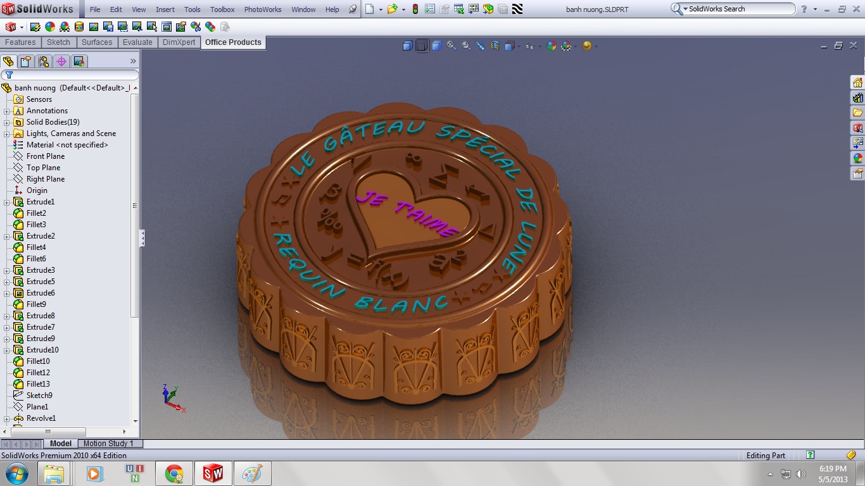The image size is (865, 486).
Task: Click the Edit Scene icon in PhotoWorks toolbar
Action: pyautogui.click(x=65, y=27)
